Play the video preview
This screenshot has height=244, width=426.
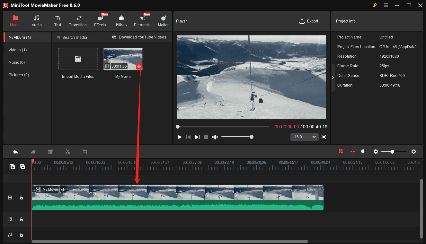[180, 137]
